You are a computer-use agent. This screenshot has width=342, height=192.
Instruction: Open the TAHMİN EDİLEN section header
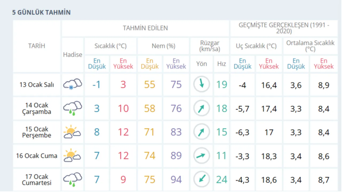(145, 28)
